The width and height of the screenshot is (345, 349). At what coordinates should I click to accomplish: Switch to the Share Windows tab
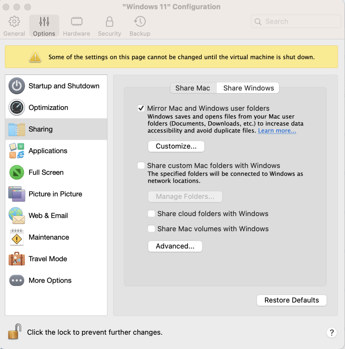tap(249, 88)
